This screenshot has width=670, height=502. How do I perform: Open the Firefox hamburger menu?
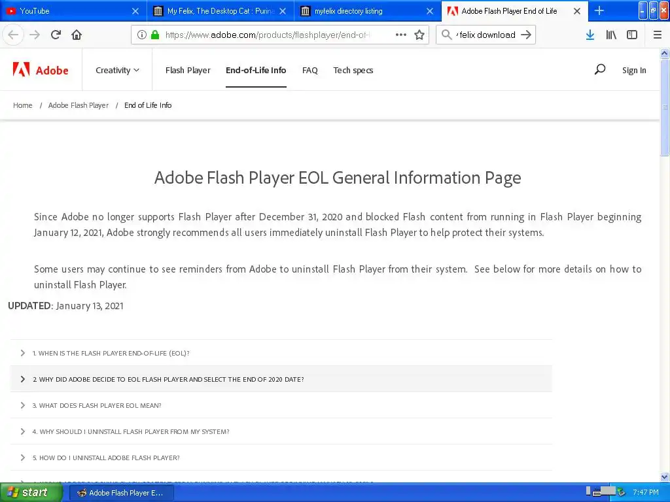coord(658,35)
